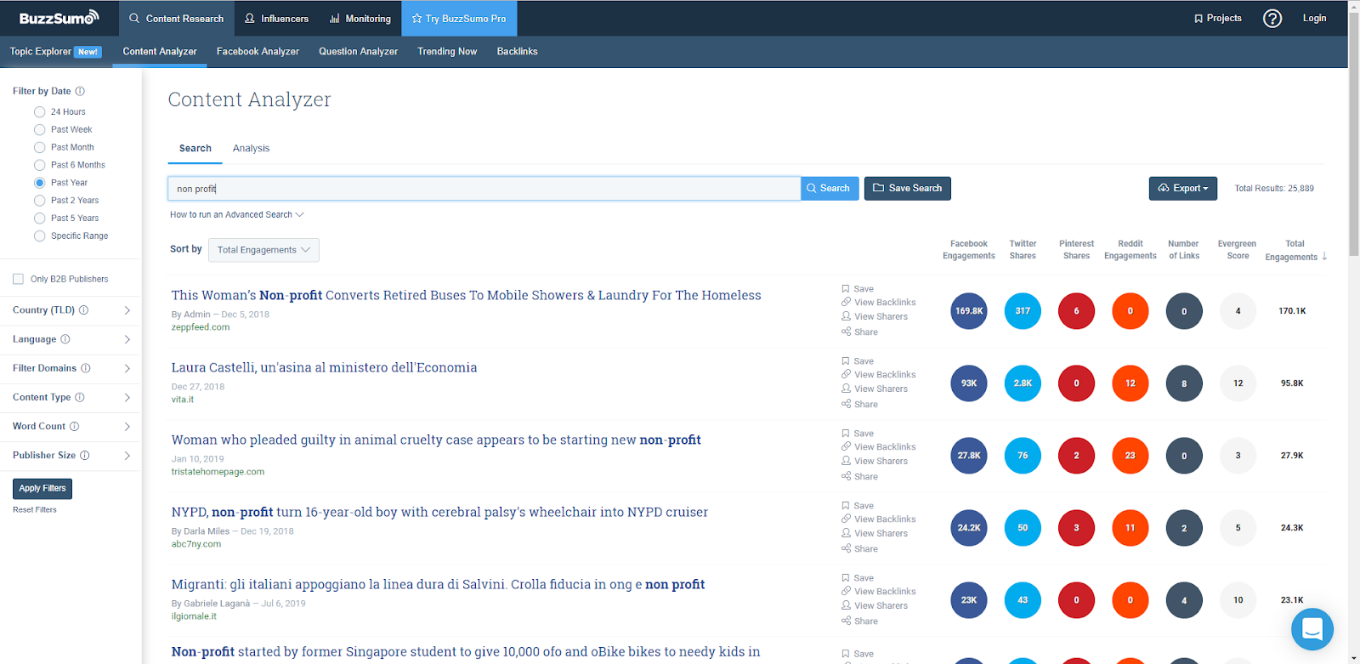The image size is (1360, 664).
Task: Open the help question mark icon
Action: 1272,19
